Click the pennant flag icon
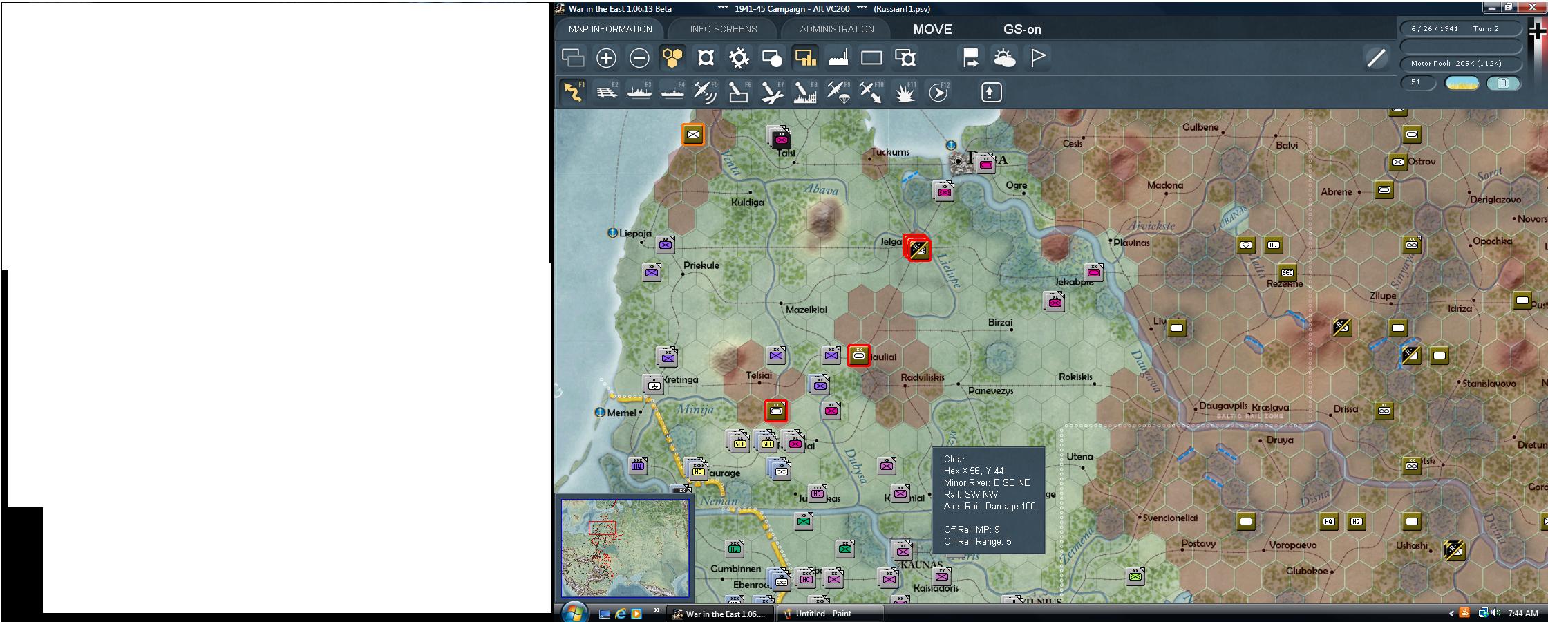 pyautogui.click(x=1037, y=57)
